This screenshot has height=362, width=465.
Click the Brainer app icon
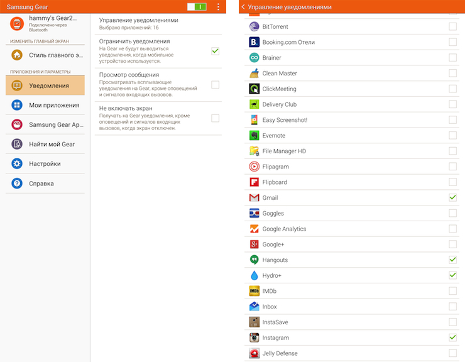(x=254, y=58)
